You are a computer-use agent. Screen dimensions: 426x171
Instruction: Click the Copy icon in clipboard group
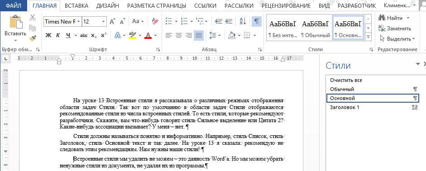coord(33,28)
